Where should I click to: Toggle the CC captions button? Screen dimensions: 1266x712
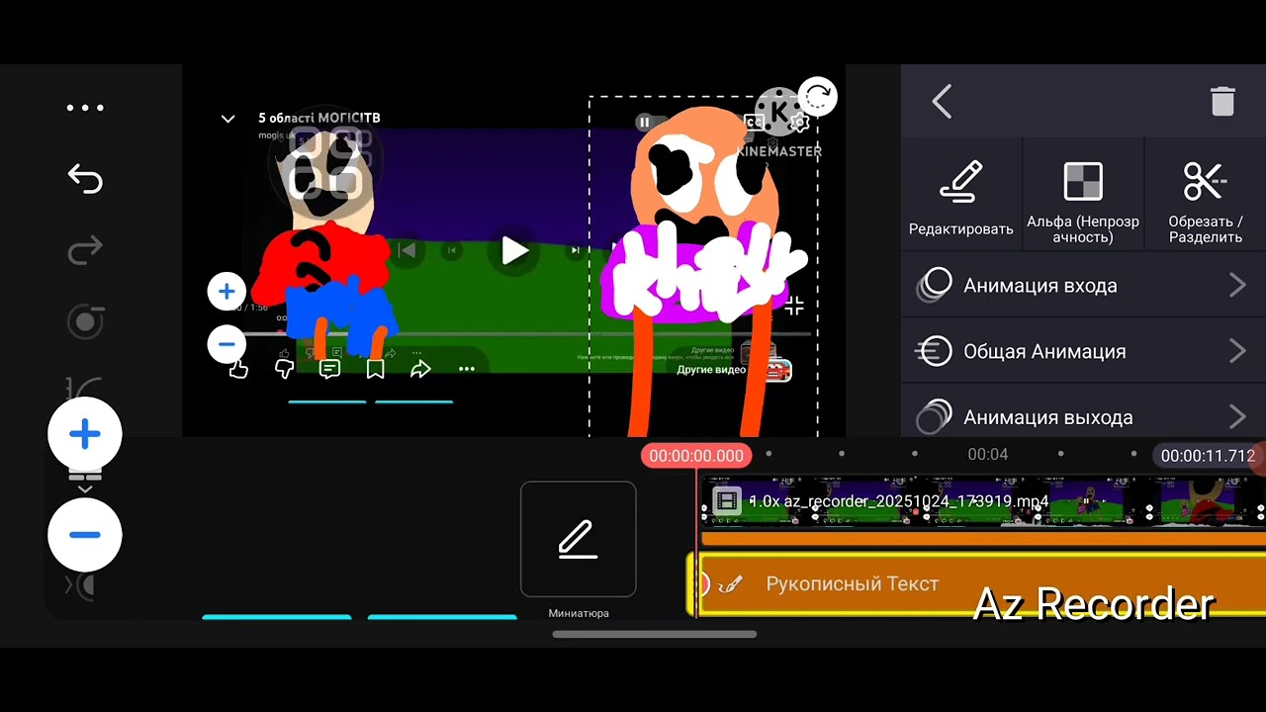(x=754, y=122)
